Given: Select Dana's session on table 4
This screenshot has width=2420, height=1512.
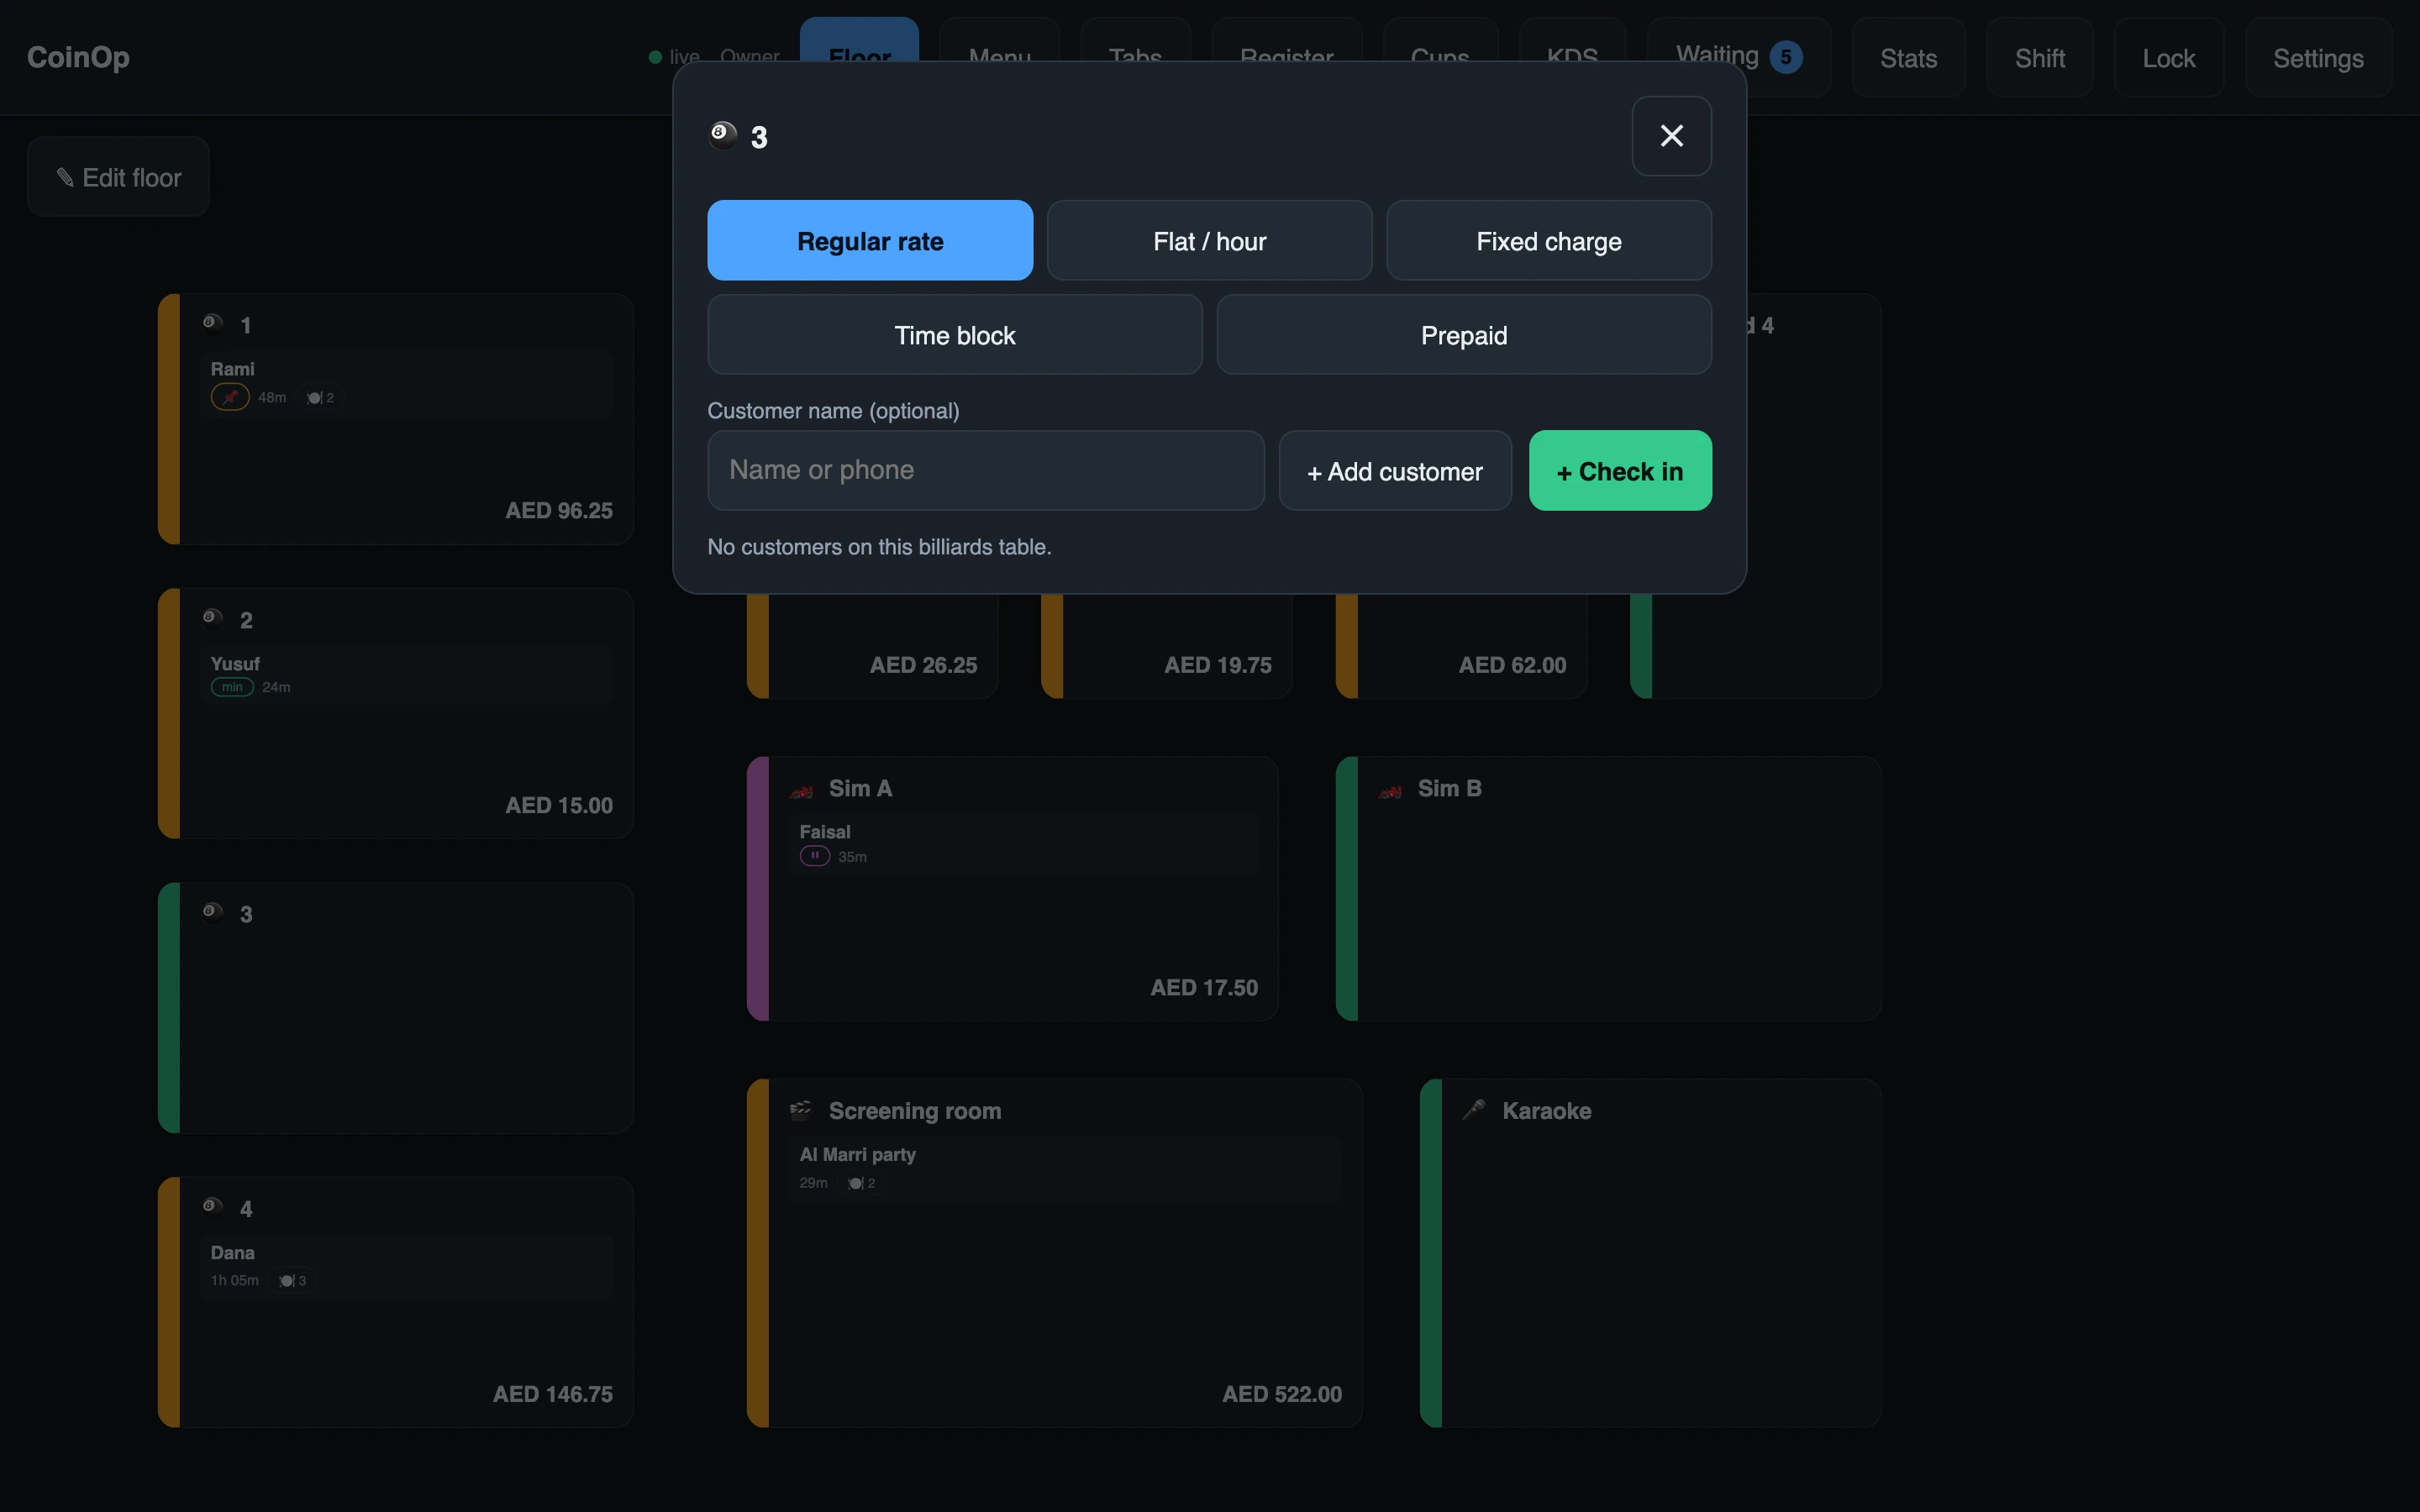Looking at the screenshot, I should pyautogui.click(x=406, y=1267).
